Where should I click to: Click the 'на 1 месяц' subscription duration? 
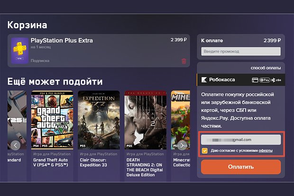tap(41, 47)
